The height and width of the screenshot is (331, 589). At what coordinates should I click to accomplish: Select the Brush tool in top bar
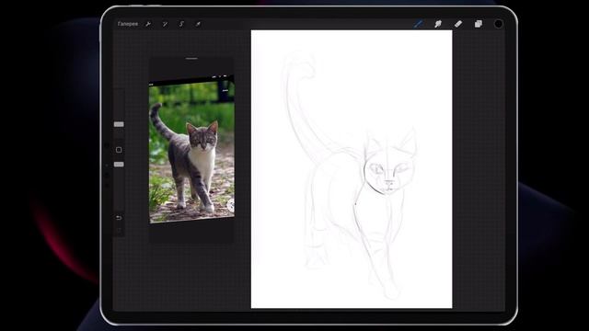[418, 24]
